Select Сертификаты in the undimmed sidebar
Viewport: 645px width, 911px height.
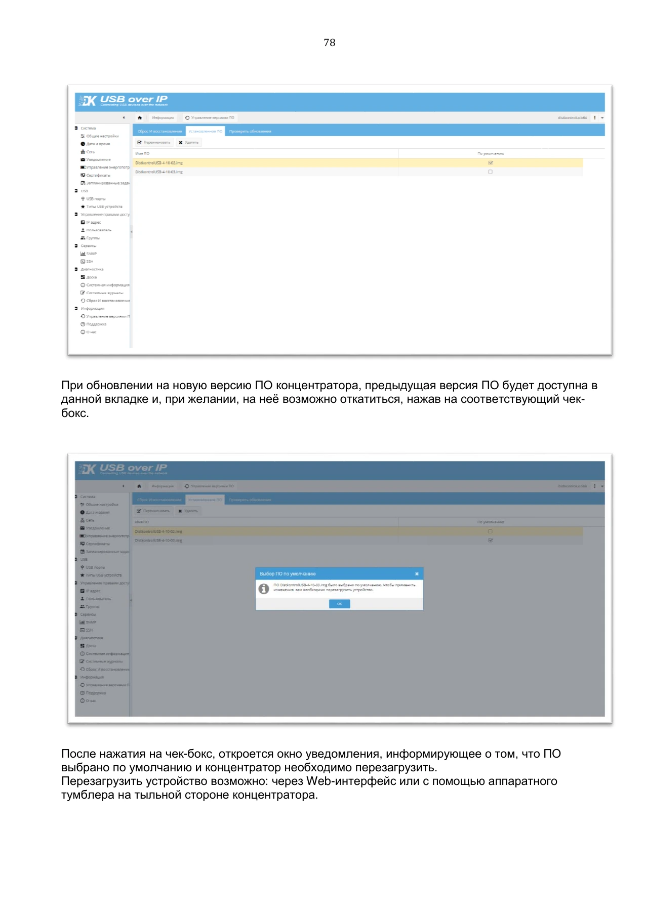95,175
